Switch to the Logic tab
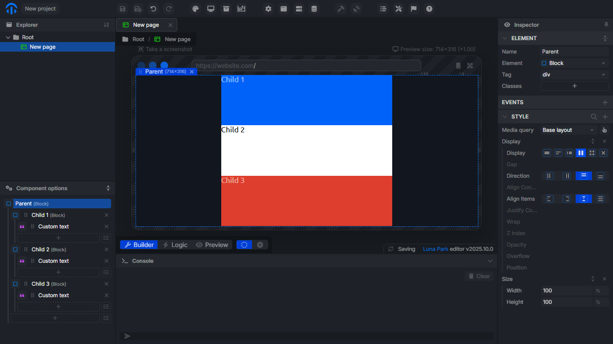 point(175,245)
